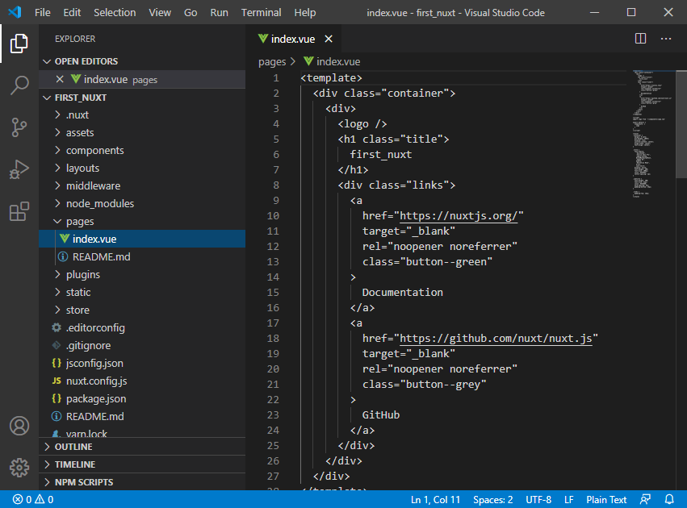Click the split editor right icon
The width and height of the screenshot is (687, 508).
pos(640,39)
